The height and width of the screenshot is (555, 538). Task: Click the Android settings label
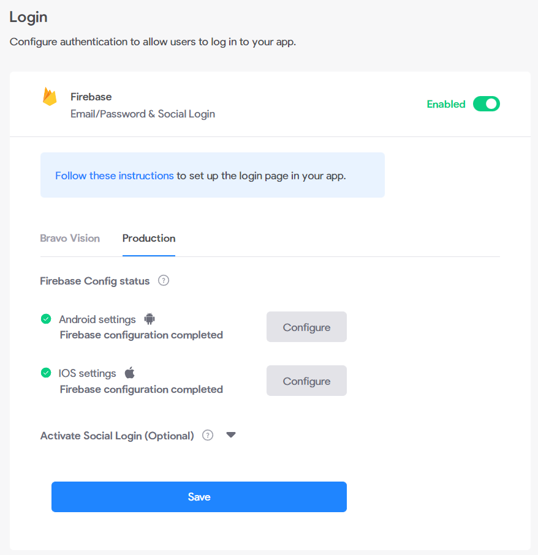click(97, 319)
